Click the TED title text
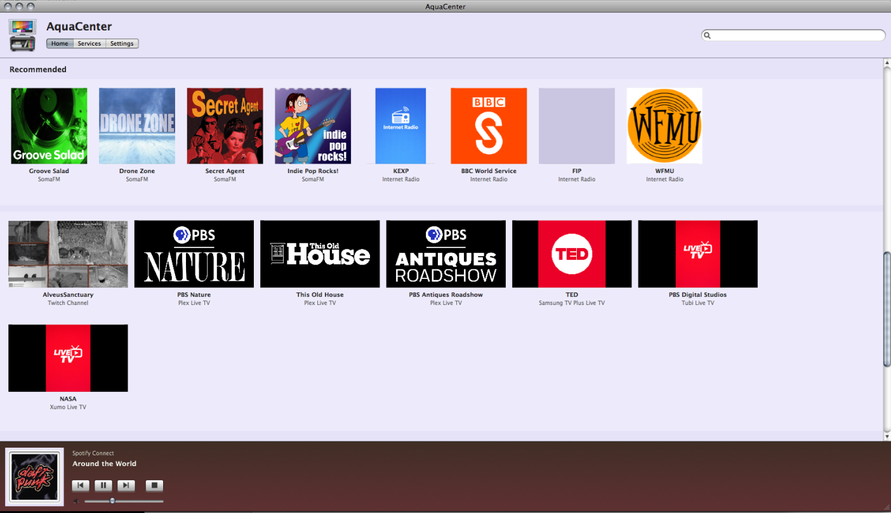 (572, 295)
